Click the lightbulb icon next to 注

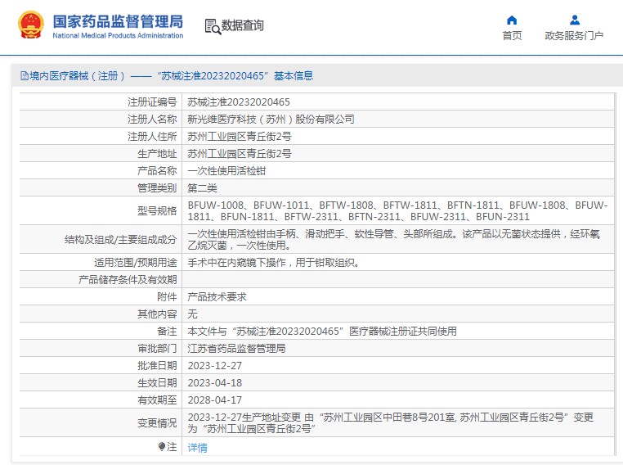point(161,447)
